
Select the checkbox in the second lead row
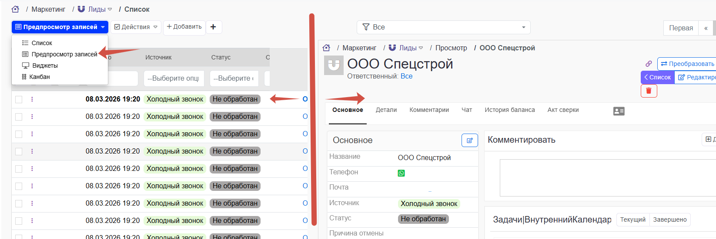19,117
